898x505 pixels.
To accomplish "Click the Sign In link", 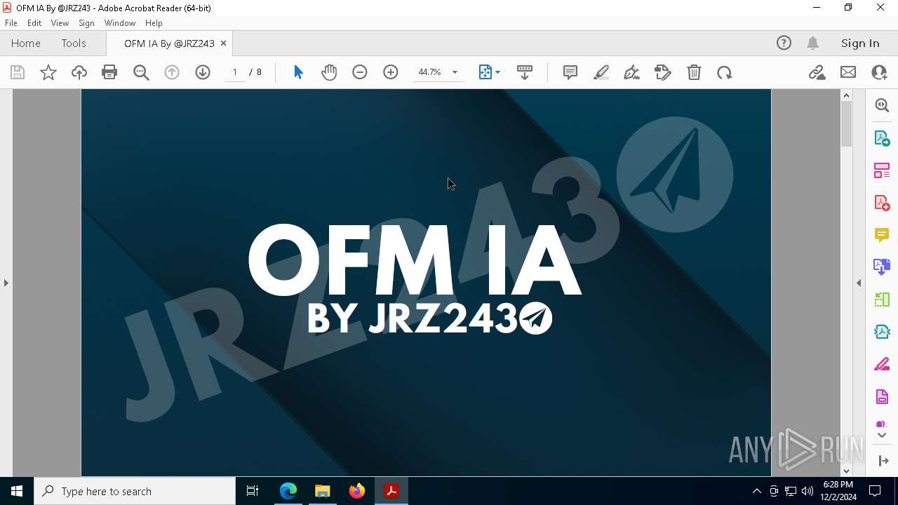I will pos(860,43).
